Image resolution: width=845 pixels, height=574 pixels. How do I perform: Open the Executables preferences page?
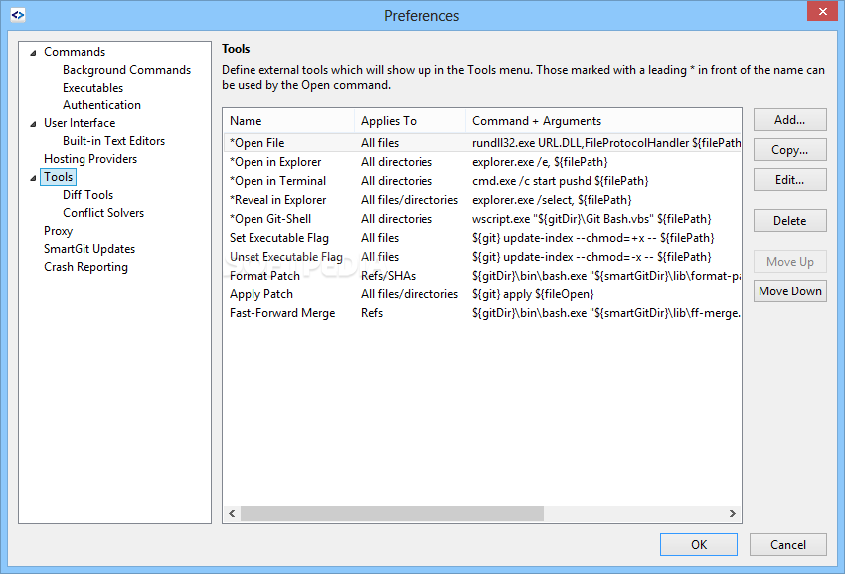[x=92, y=88]
